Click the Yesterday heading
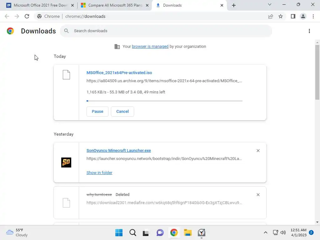 [63, 134]
